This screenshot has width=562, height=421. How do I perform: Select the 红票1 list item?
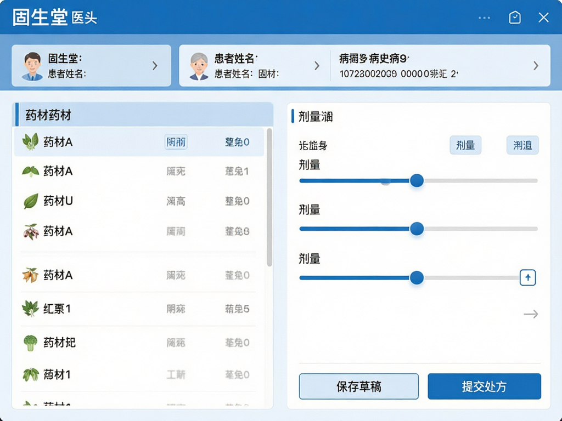tap(139, 309)
